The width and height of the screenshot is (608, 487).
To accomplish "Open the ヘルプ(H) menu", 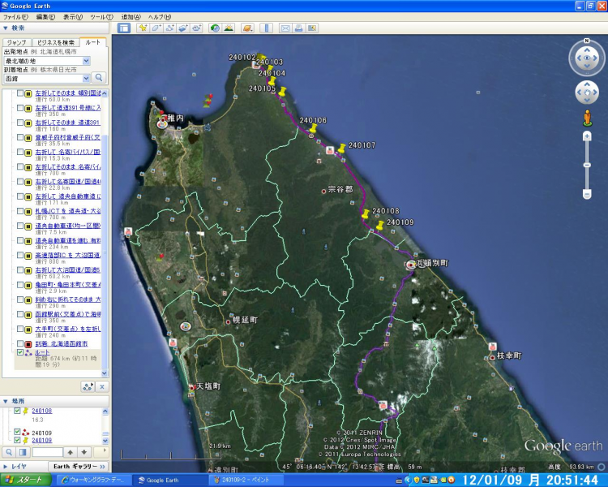I will tap(160, 17).
